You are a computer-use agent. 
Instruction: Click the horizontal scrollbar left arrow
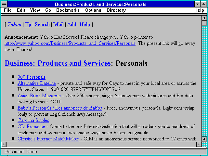4,144
